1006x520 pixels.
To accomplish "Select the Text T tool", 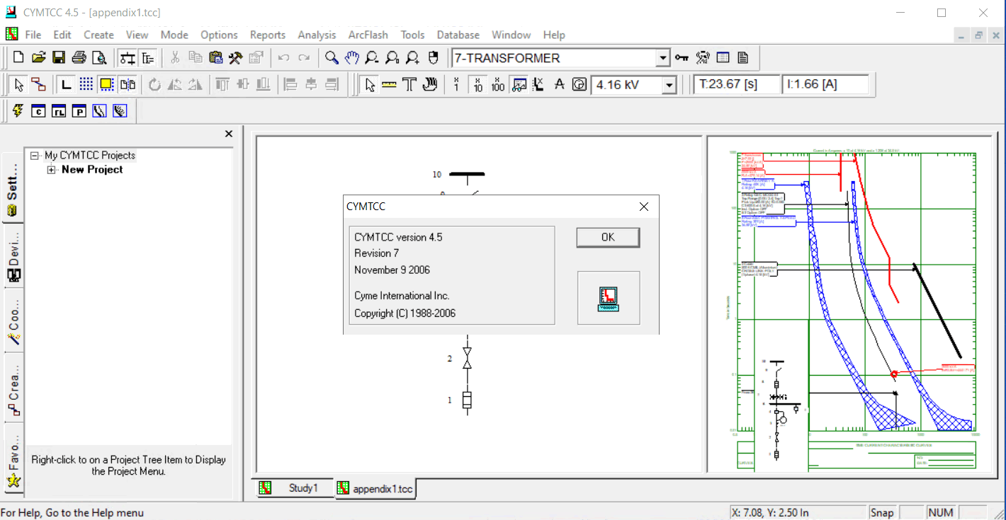I will 409,85.
